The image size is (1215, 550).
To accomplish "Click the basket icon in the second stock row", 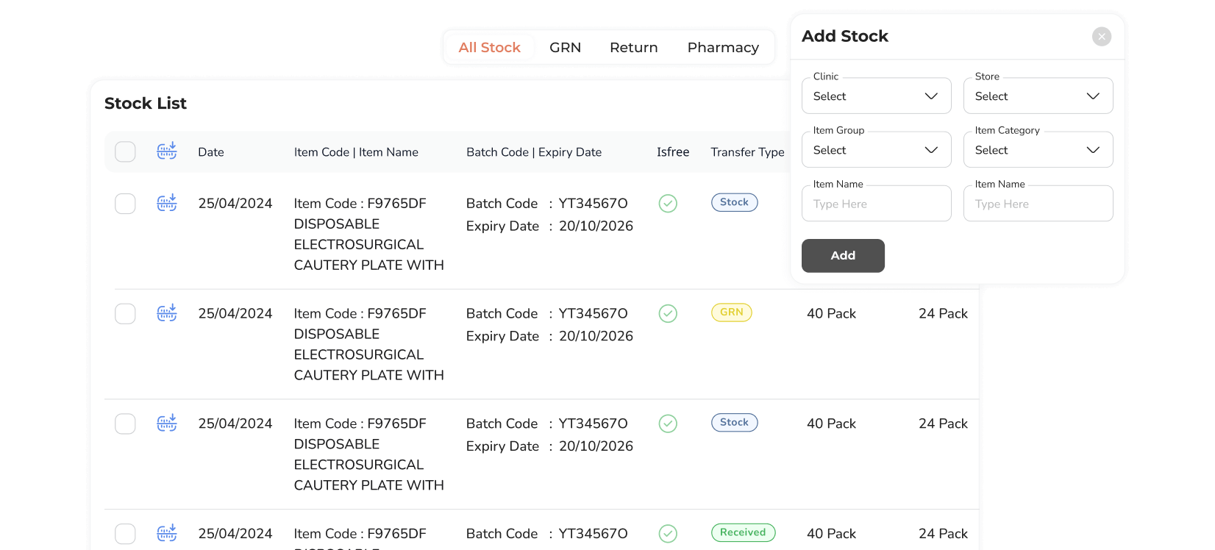I will coord(167,313).
